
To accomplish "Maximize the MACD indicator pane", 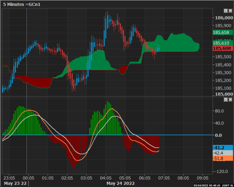I will pos(226,99).
